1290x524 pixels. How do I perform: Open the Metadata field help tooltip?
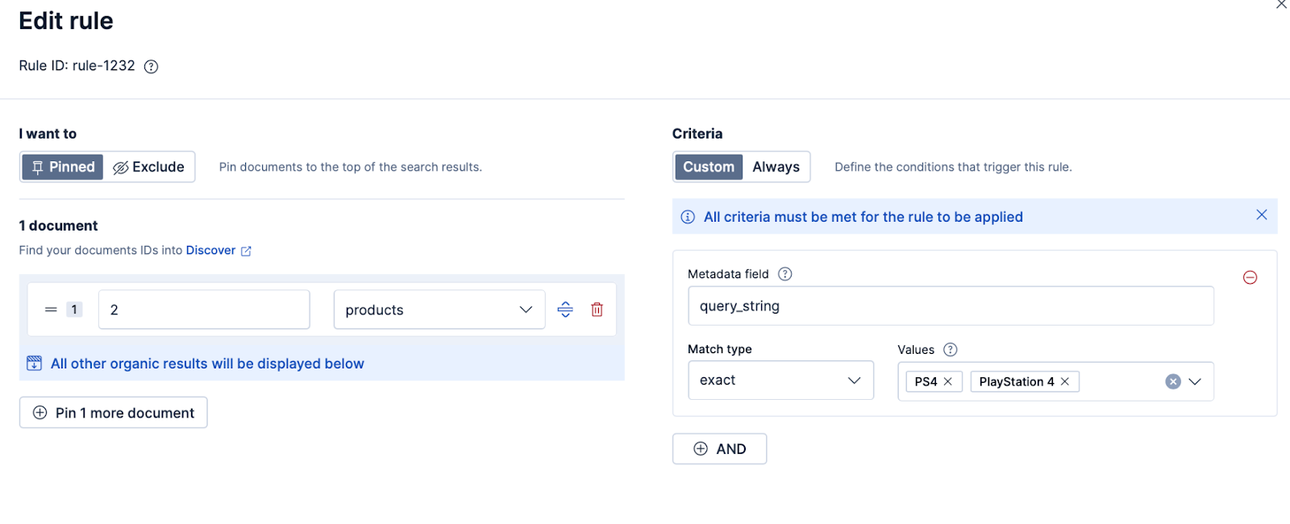784,273
